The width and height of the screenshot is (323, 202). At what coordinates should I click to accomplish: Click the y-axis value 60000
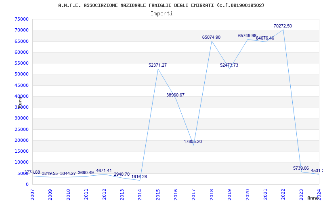(x=22, y=52)
